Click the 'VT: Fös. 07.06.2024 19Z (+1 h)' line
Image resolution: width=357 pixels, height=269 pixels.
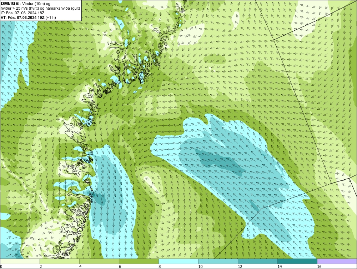(28, 17)
